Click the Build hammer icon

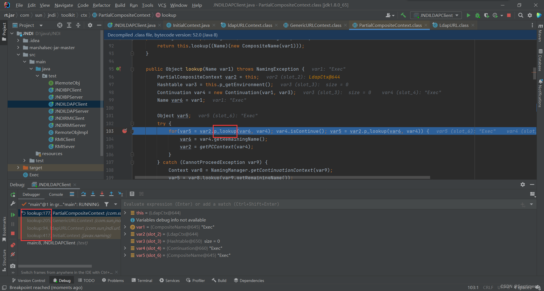[403, 15]
